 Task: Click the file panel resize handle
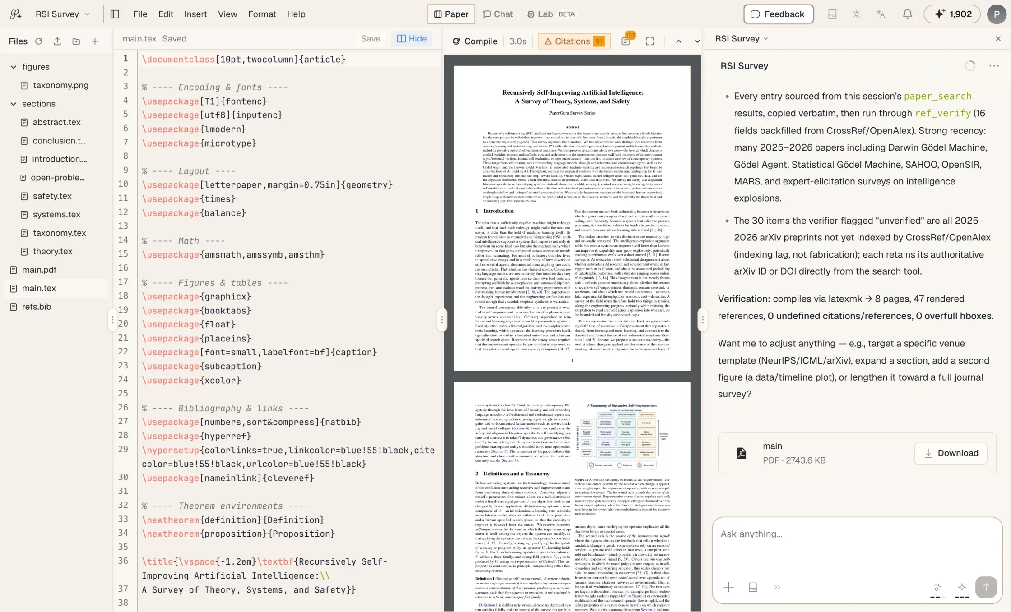[x=112, y=320]
